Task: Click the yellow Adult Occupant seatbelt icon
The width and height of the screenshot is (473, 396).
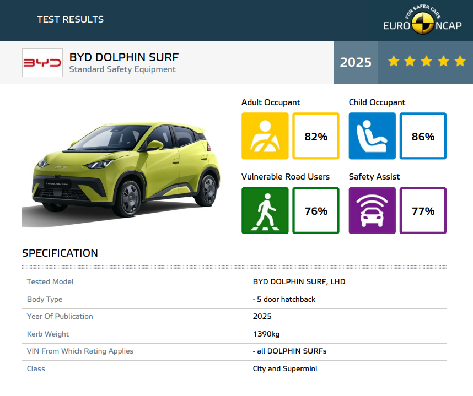Action: [x=265, y=136]
